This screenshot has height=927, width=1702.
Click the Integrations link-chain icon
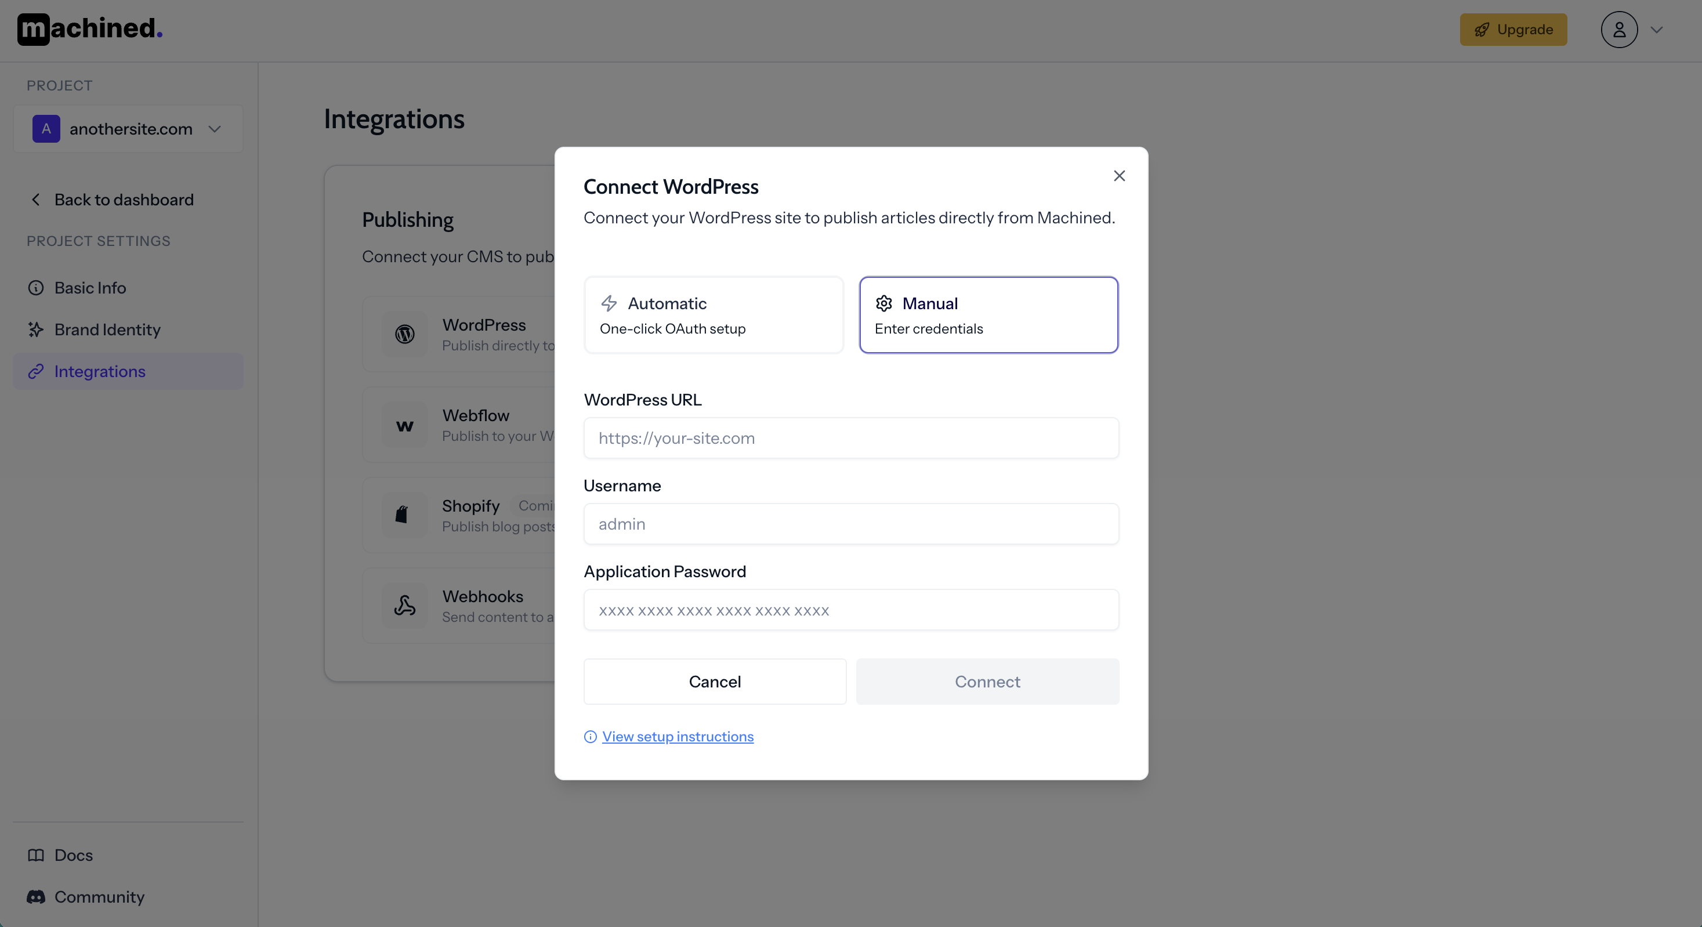36,371
